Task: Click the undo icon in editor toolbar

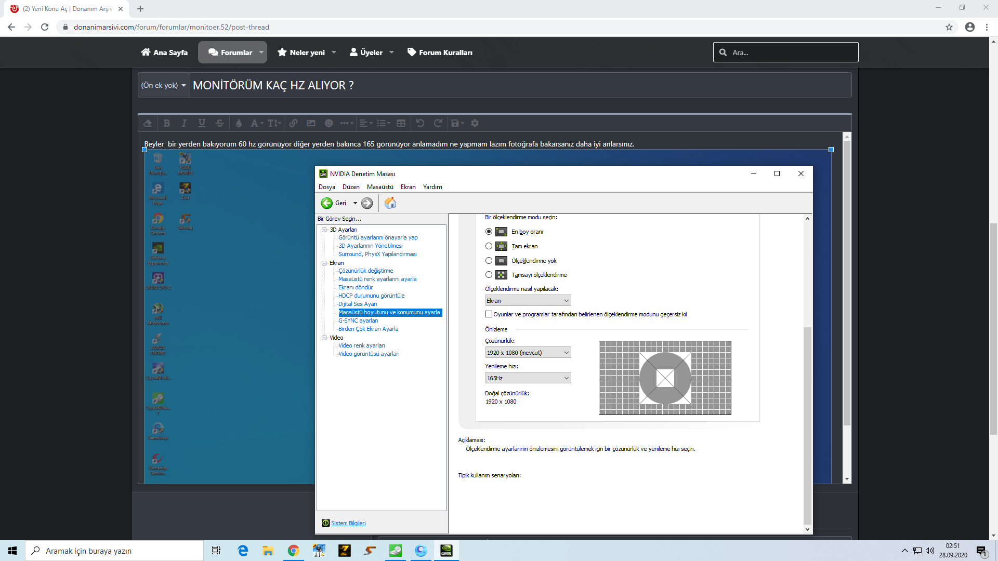Action: [x=421, y=123]
